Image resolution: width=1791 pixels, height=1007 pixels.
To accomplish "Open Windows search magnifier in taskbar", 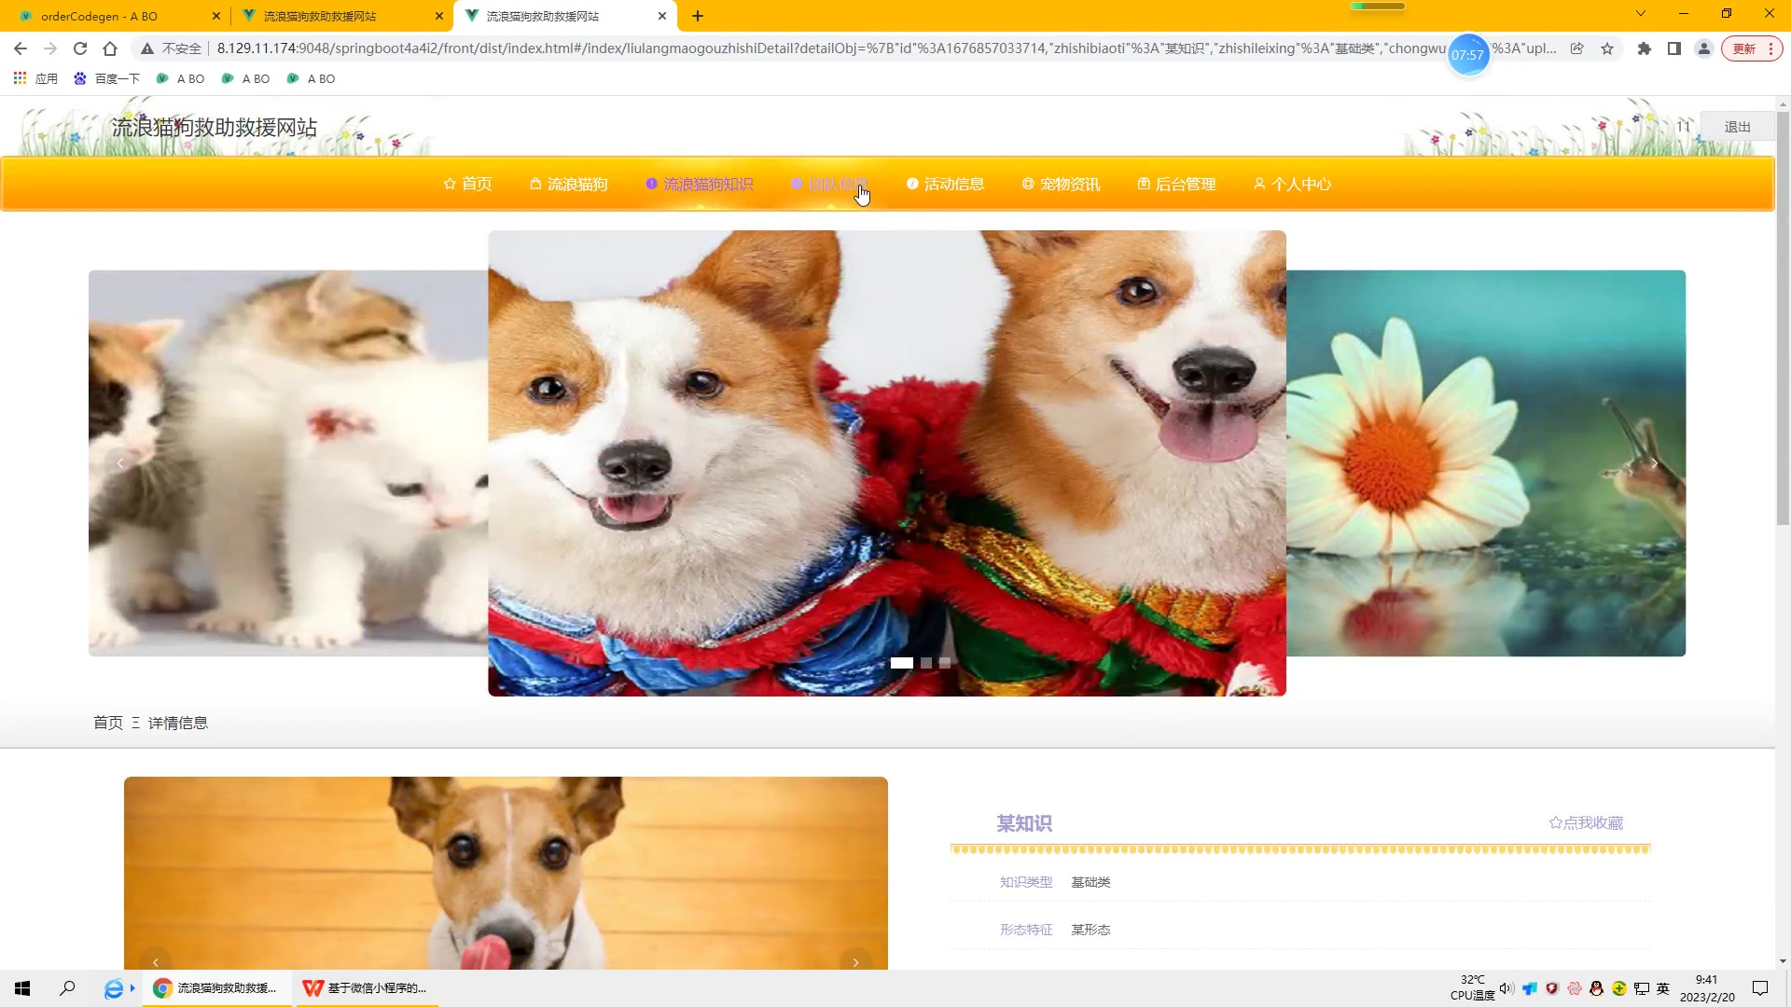I will [67, 988].
